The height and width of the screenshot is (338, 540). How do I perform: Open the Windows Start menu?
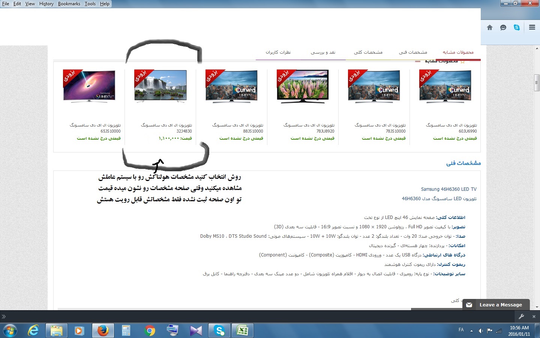pyautogui.click(x=10, y=331)
